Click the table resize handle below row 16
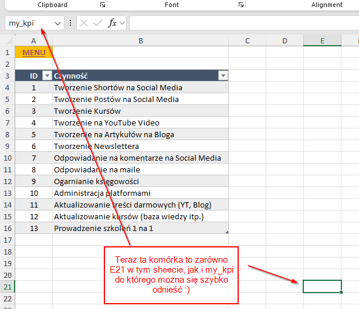 pos(226,233)
